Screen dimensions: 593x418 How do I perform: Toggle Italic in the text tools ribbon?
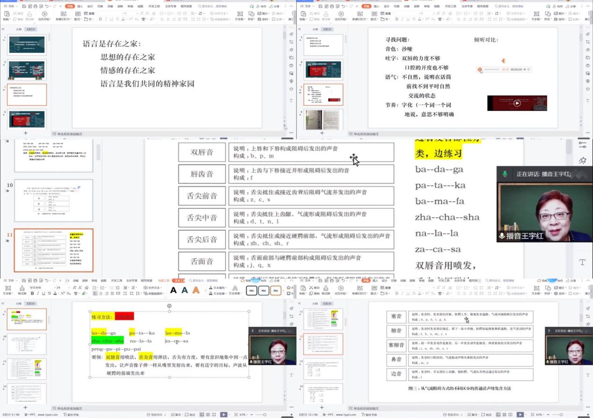point(38,294)
